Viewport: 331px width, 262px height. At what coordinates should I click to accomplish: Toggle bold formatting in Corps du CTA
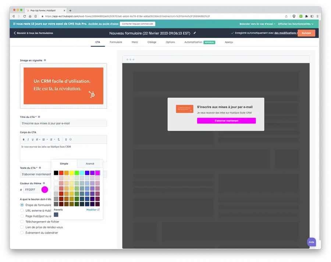[x=24, y=140]
